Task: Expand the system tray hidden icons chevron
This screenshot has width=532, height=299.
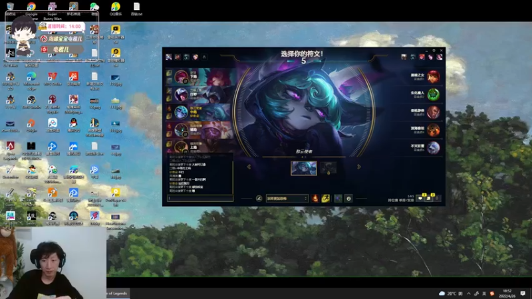Action: pos(469,294)
